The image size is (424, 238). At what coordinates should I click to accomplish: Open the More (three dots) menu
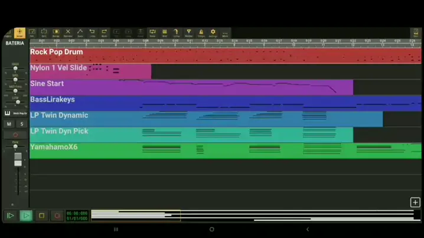pyautogui.click(x=225, y=32)
